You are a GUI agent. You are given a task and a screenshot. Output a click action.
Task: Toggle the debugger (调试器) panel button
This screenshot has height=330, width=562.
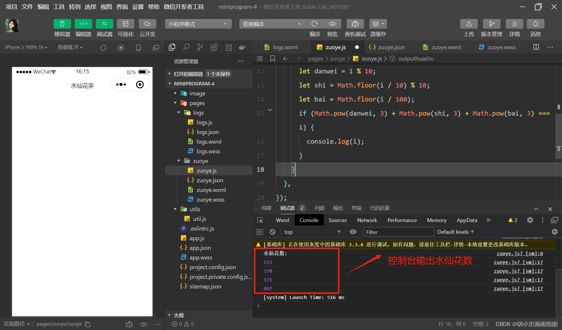[x=104, y=24]
